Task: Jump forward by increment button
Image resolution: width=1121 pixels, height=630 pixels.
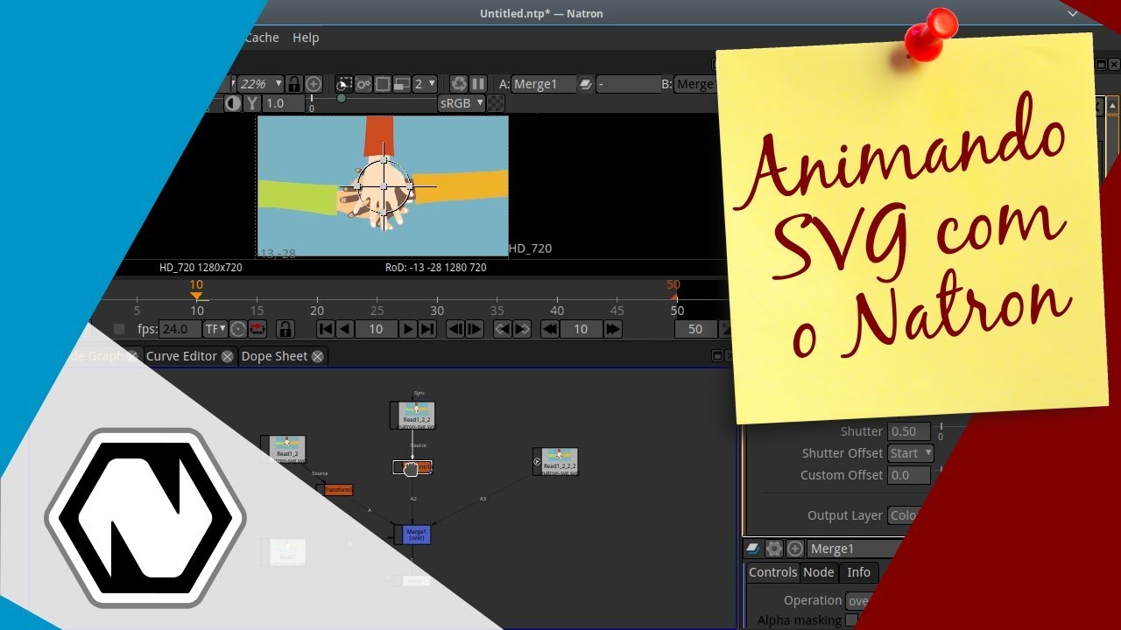Action: (x=613, y=329)
